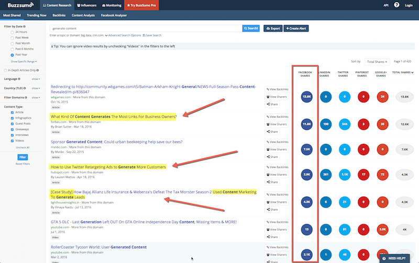Click the Create Alert button
The width and height of the screenshot is (419, 263).
tap(296, 28)
